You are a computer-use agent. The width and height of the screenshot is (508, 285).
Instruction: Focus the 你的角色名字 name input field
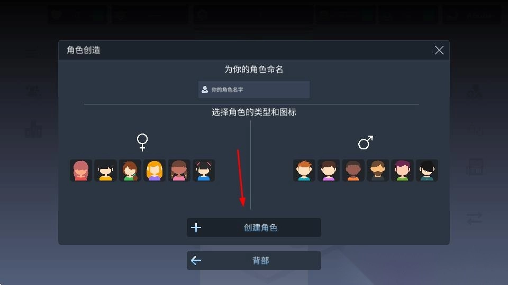click(x=254, y=90)
